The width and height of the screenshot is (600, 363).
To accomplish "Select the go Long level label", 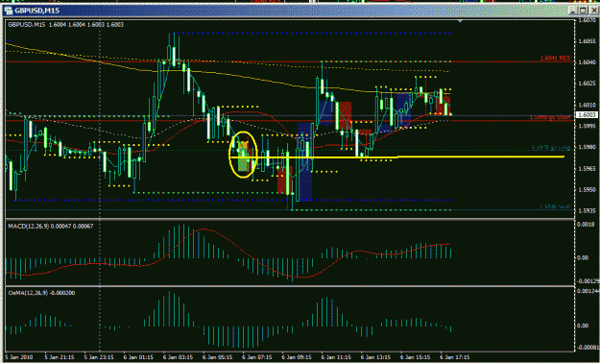I will tap(551, 148).
